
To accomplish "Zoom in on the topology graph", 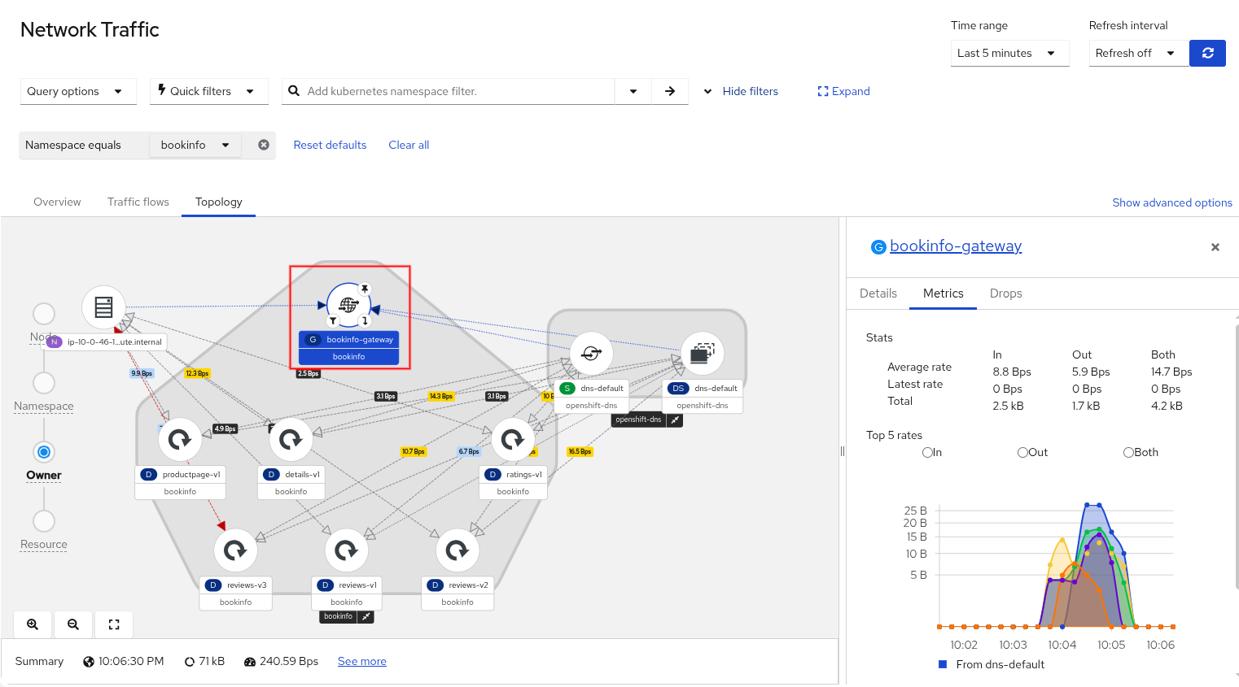I will click(x=33, y=624).
